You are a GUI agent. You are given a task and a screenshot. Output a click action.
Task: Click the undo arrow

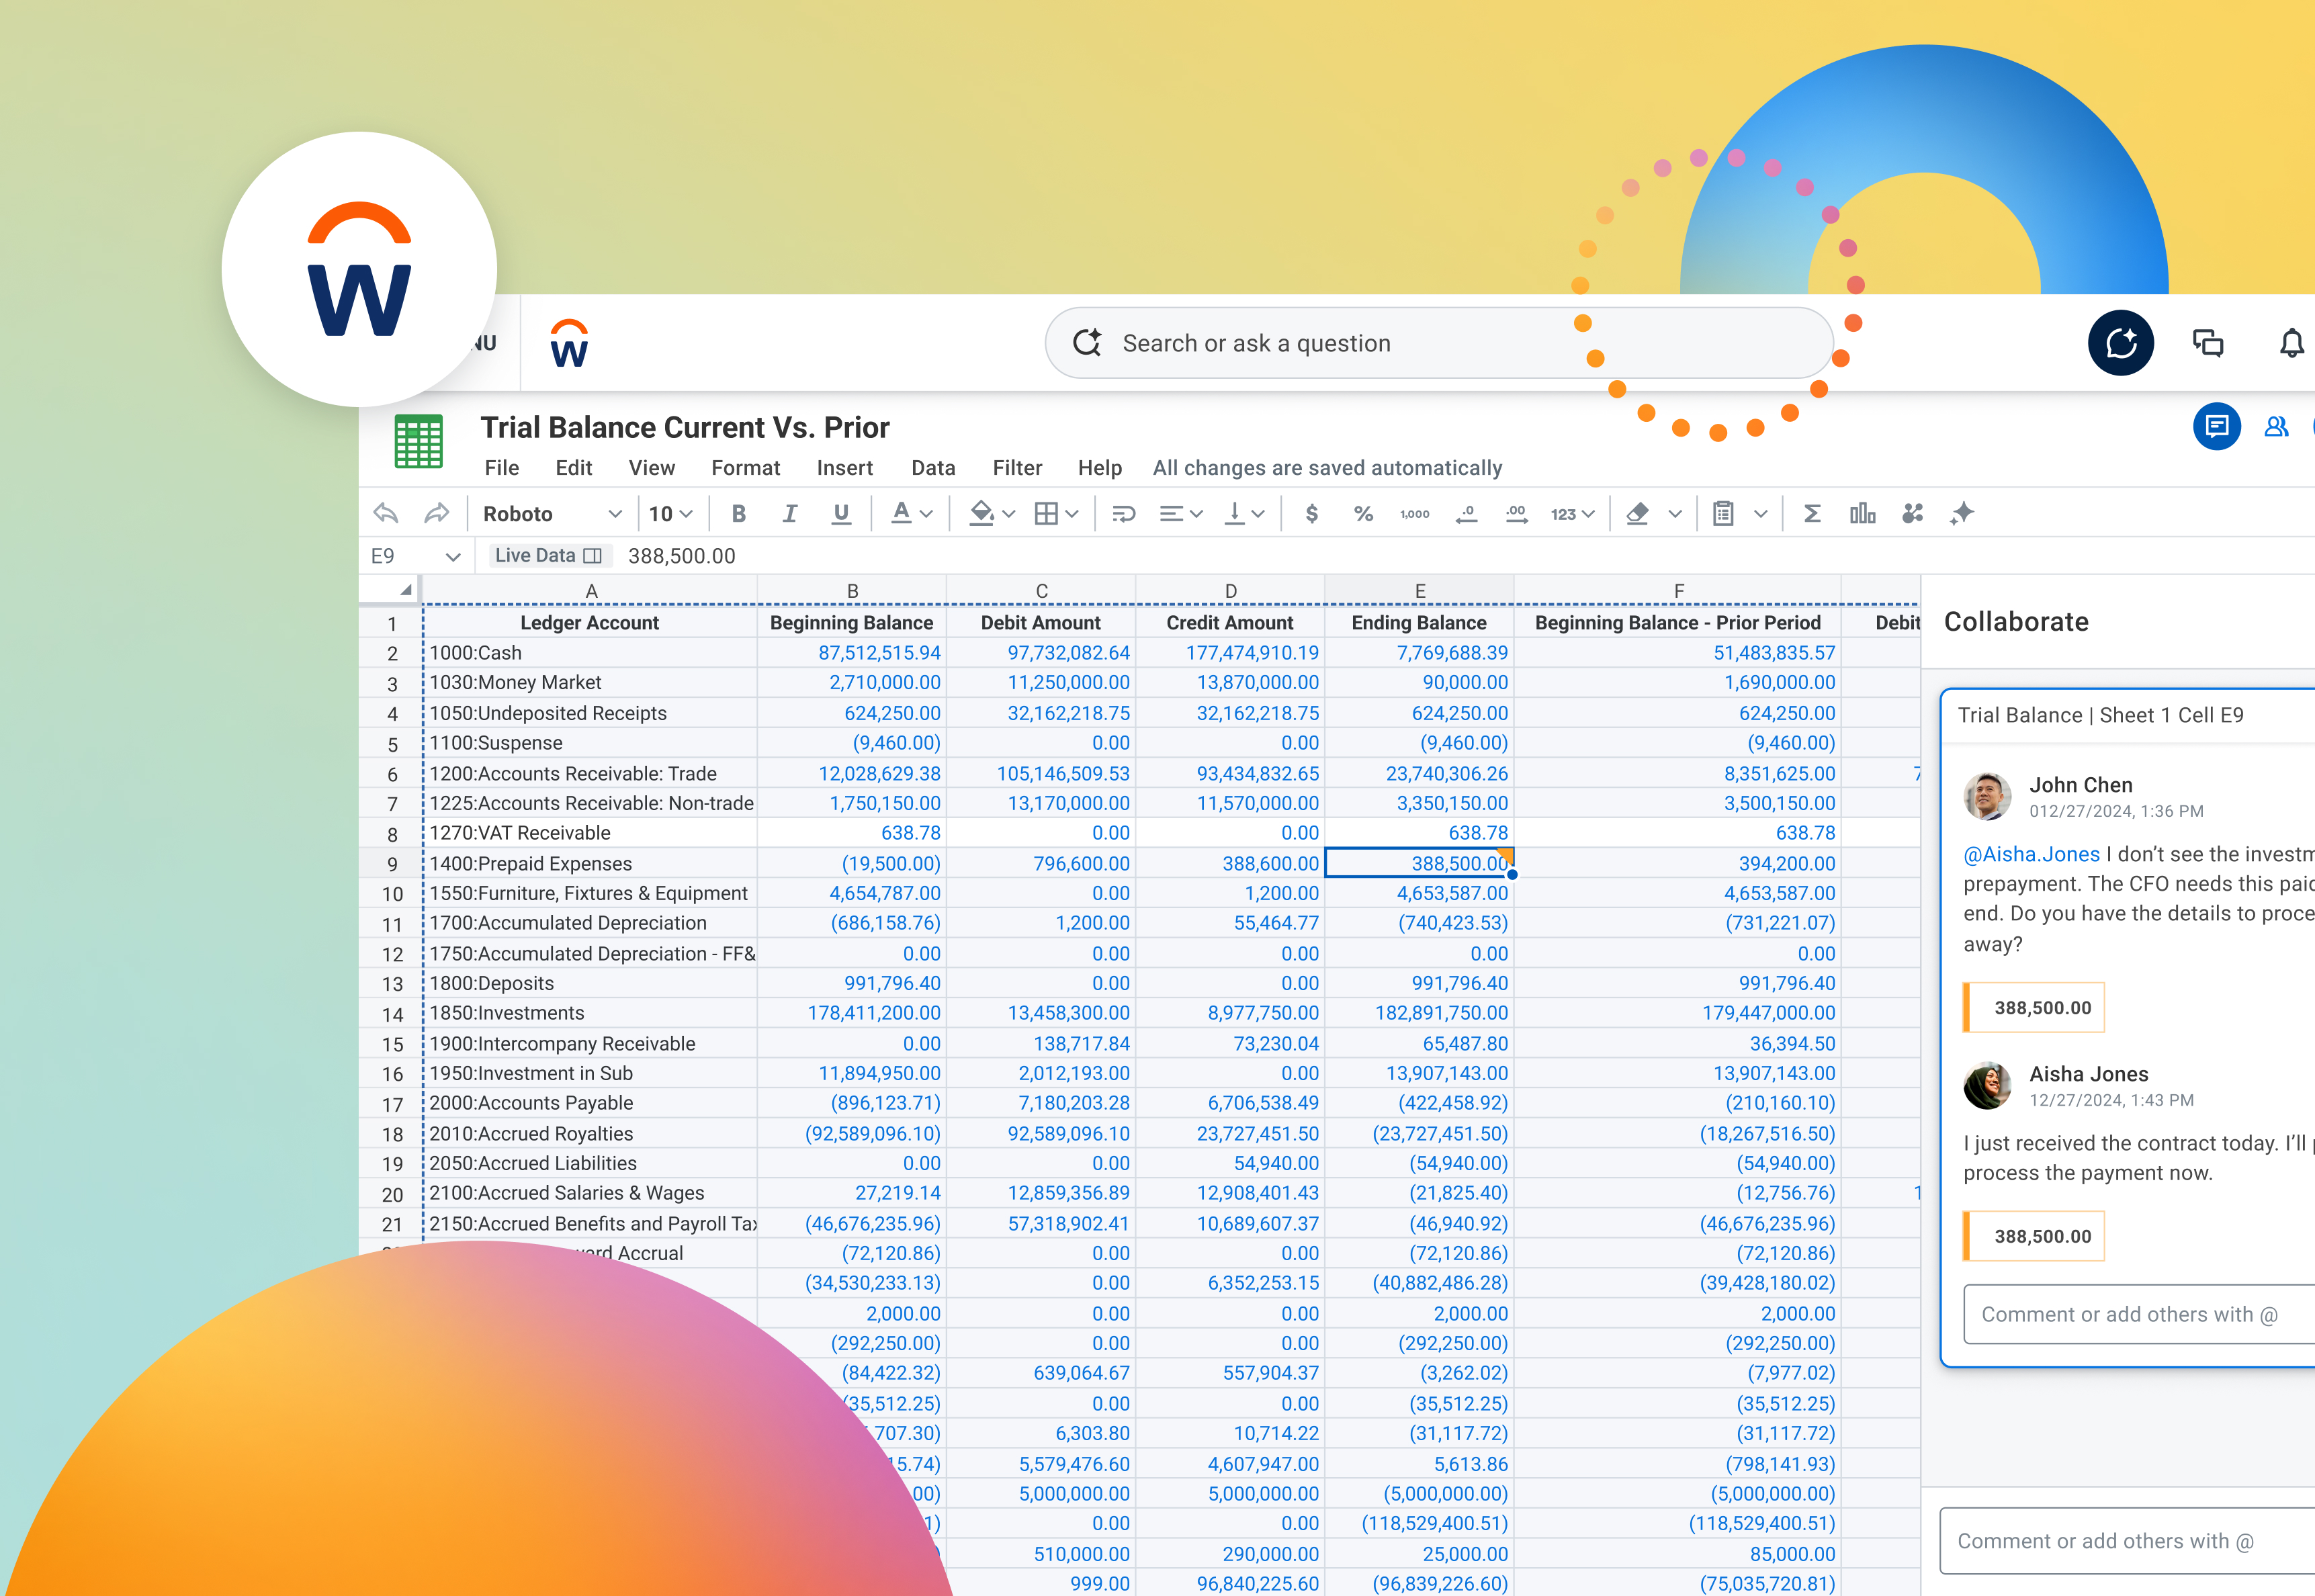coord(386,514)
